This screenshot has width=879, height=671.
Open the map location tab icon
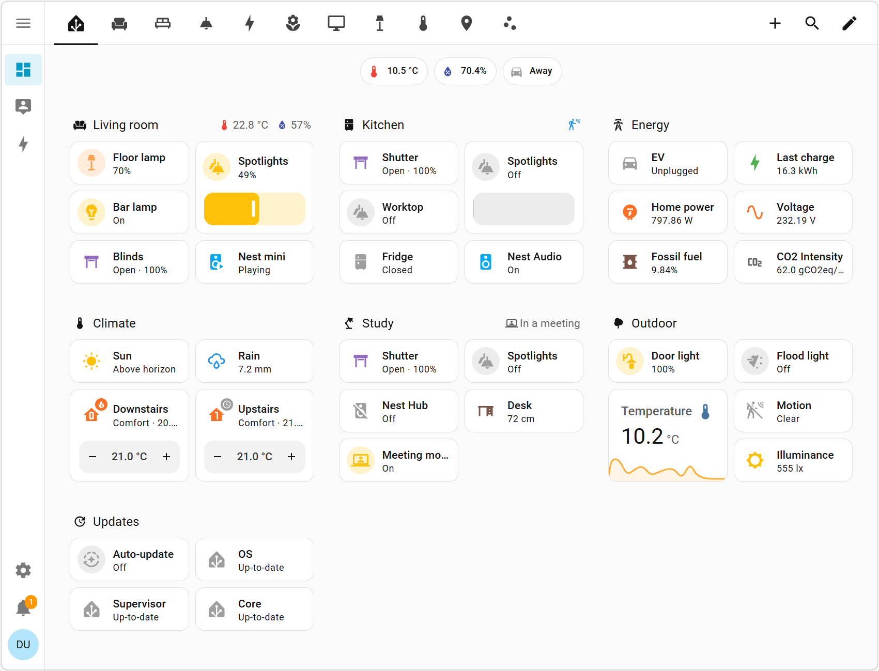(x=466, y=23)
